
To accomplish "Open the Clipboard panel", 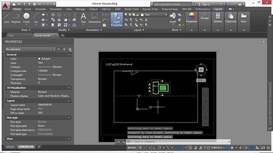I will [x=231, y=18].
